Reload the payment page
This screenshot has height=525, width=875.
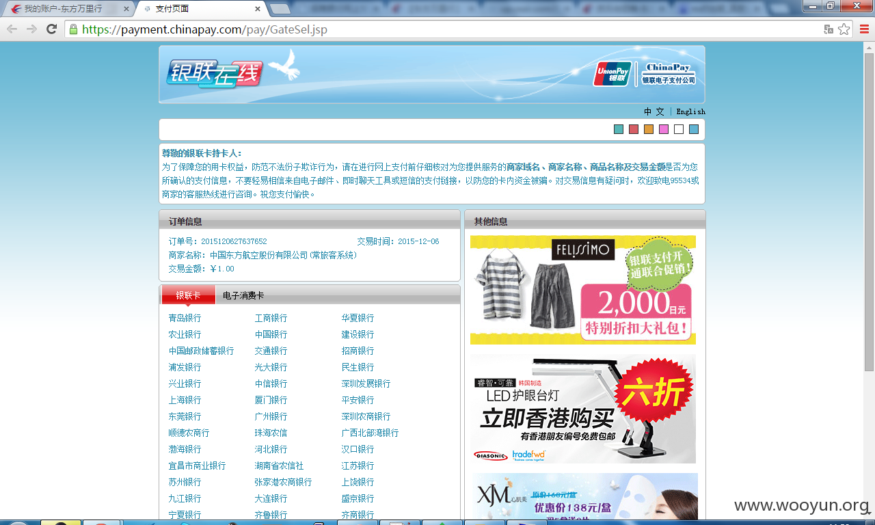[x=51, y=29]
